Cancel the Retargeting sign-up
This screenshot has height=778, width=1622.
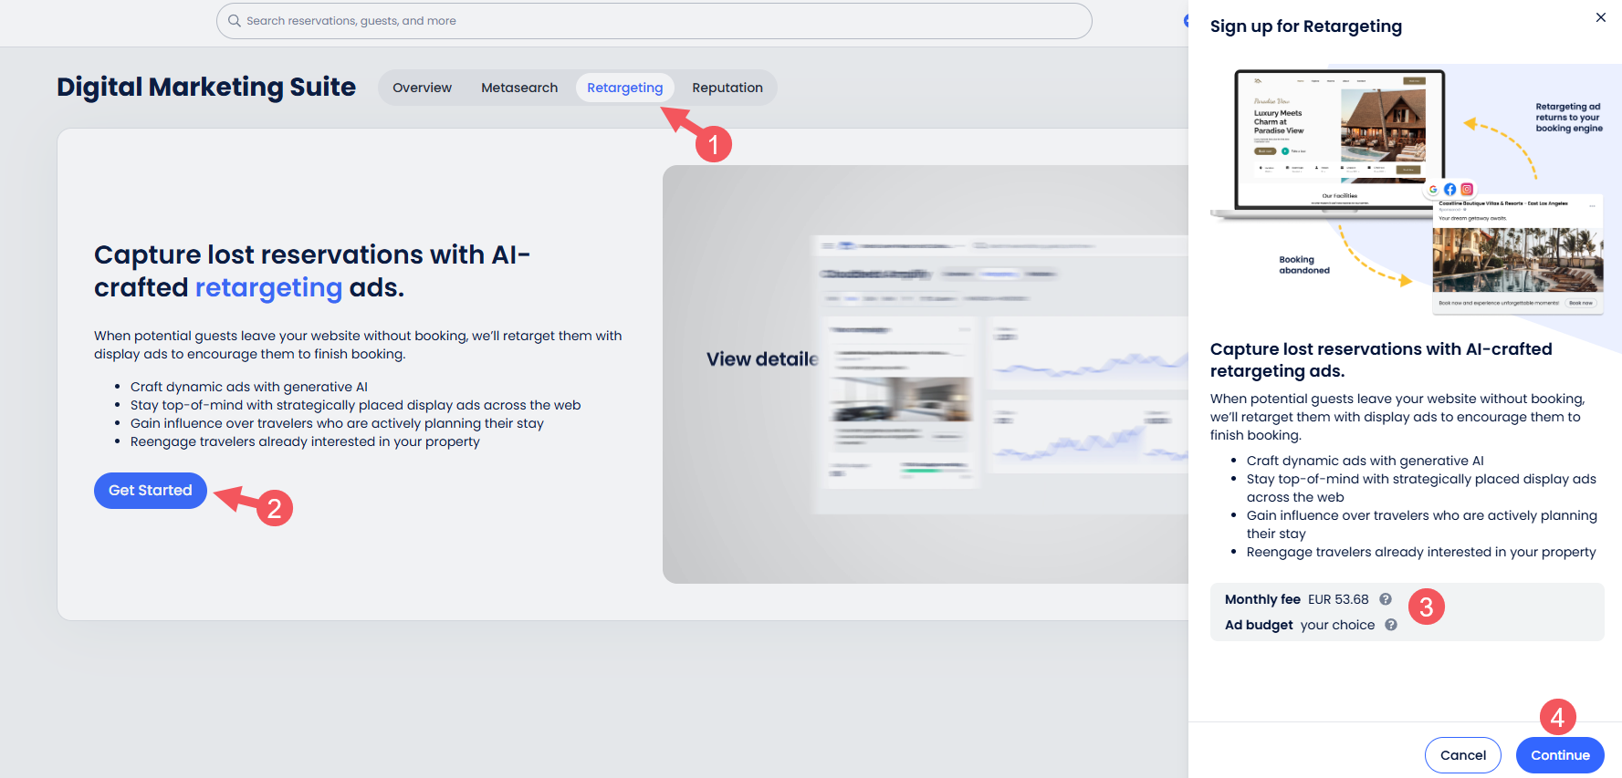pyautogui.click(x=1462, y=755)
